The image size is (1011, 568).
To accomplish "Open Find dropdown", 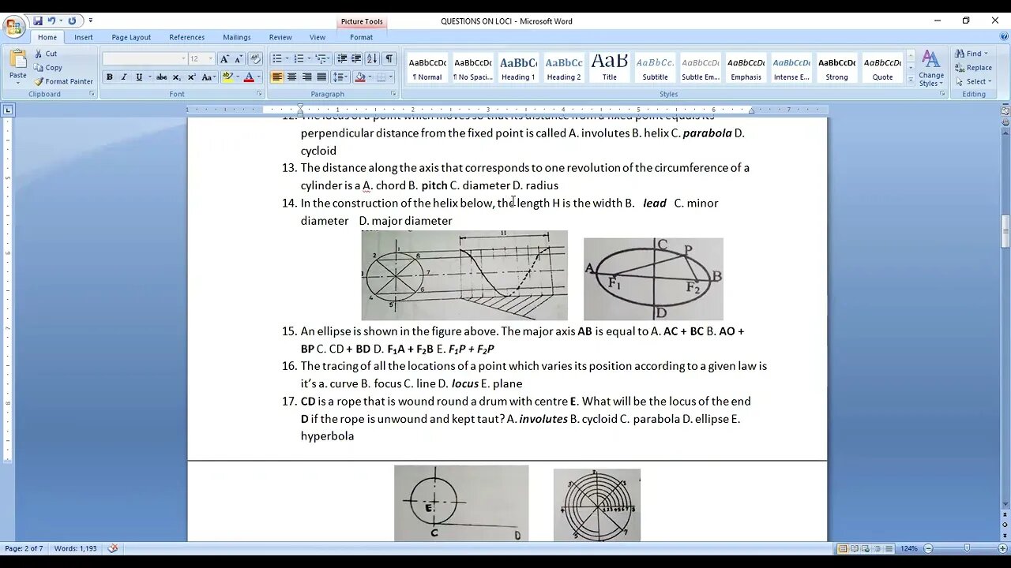I will [x=972, y=54].
